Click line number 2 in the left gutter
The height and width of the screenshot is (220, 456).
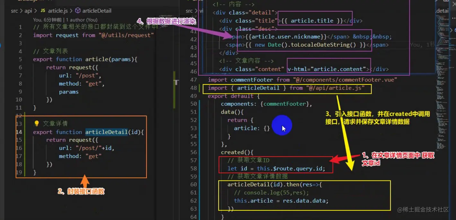tap(20, 35)
